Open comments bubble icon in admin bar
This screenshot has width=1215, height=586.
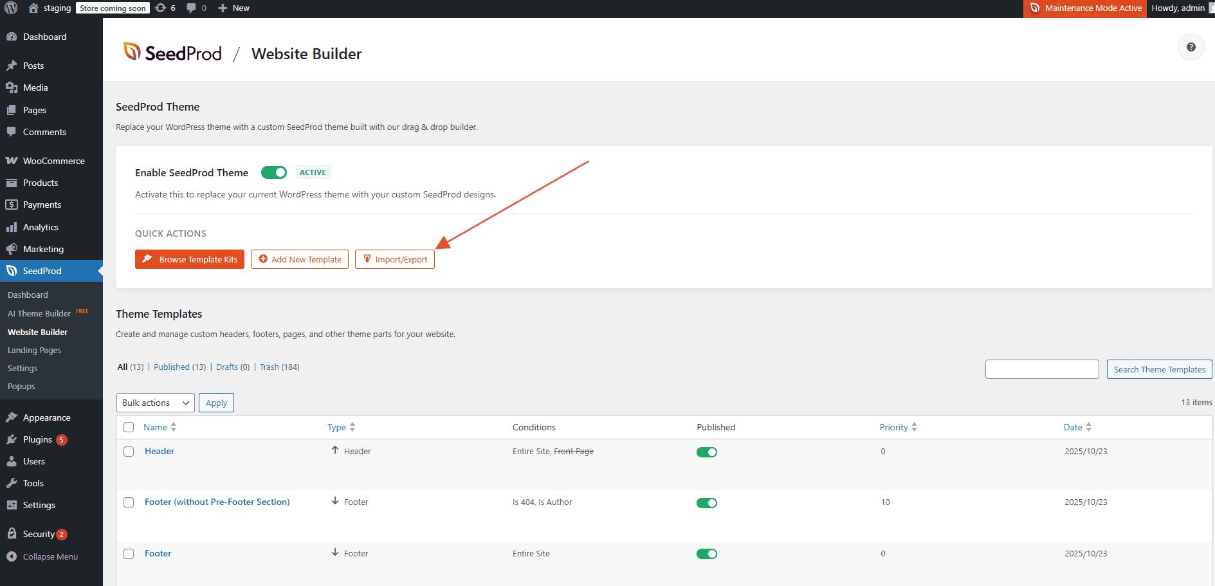click(x=192, y=8)
